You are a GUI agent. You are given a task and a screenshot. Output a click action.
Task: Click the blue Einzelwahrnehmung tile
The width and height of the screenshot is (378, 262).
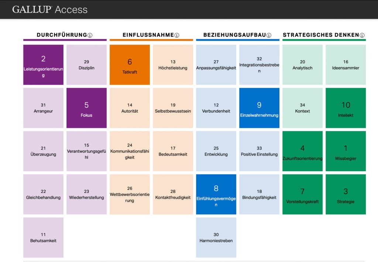click(259, 108)
